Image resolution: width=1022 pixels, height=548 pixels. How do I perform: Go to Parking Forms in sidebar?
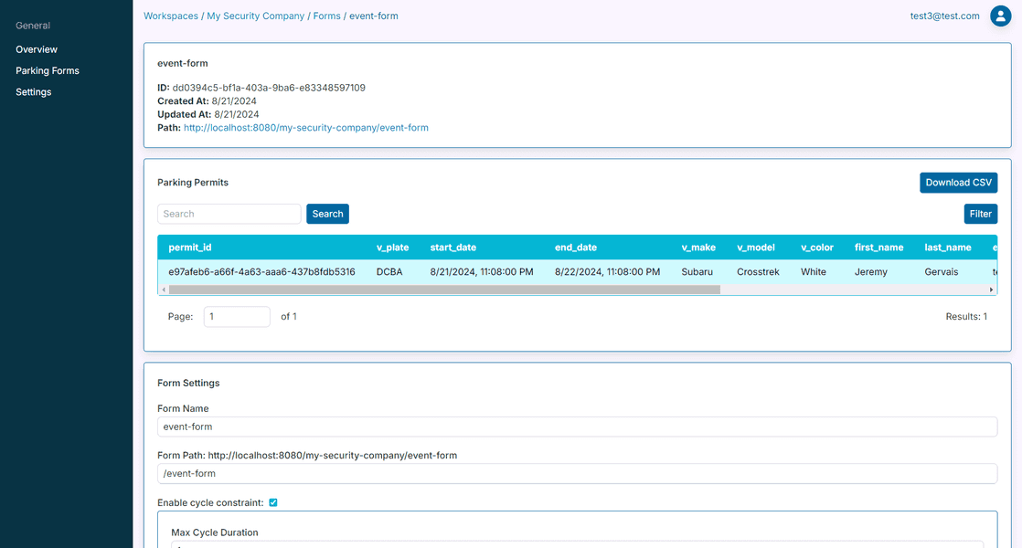(48, 71)
